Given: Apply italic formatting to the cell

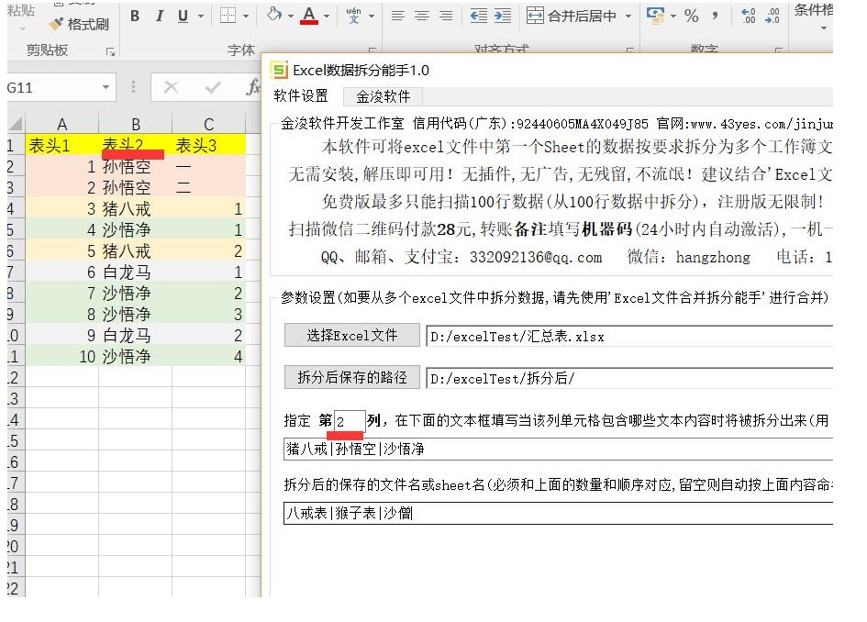Looking at the screenshot, I should [160, 17].
